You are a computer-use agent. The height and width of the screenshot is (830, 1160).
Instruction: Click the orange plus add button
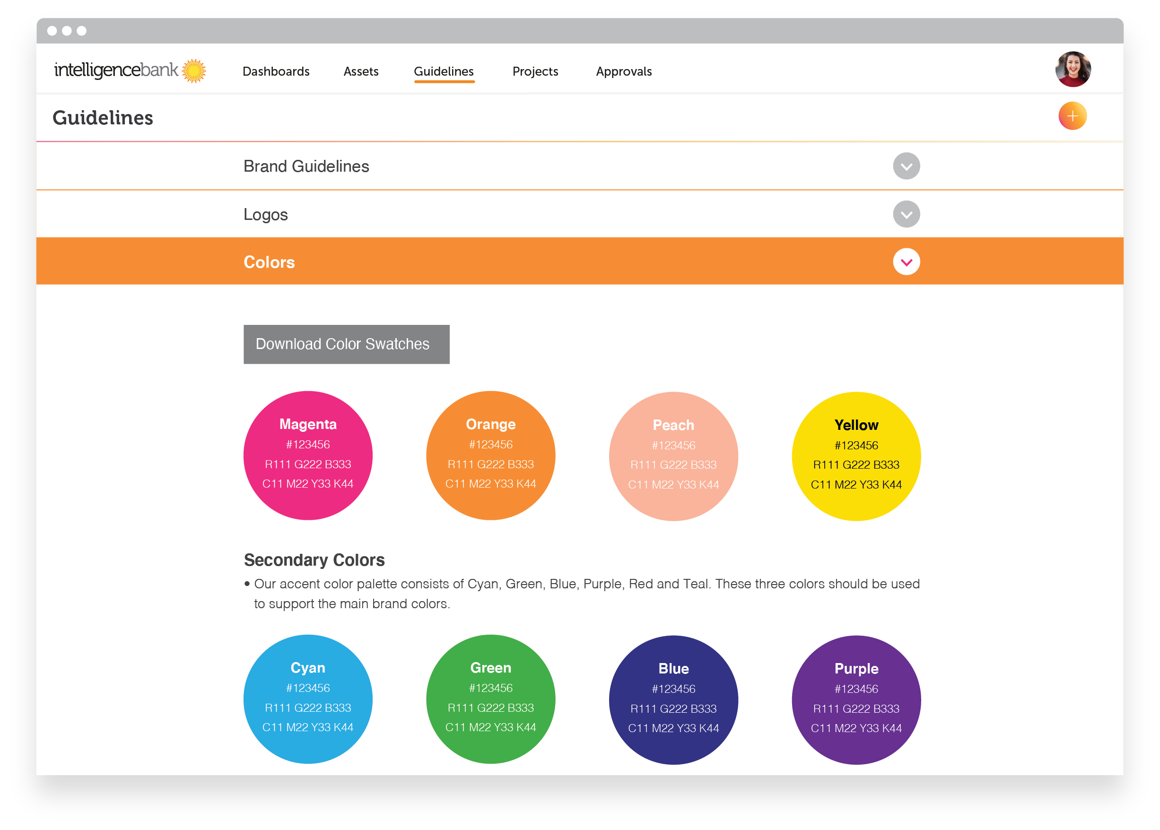(x=1072, y=116)
